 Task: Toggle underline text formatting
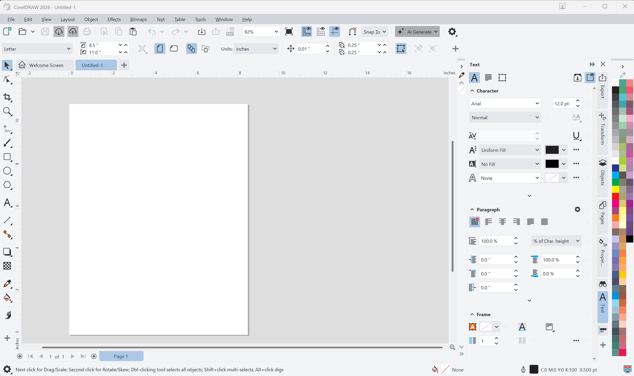click(577, 136)
